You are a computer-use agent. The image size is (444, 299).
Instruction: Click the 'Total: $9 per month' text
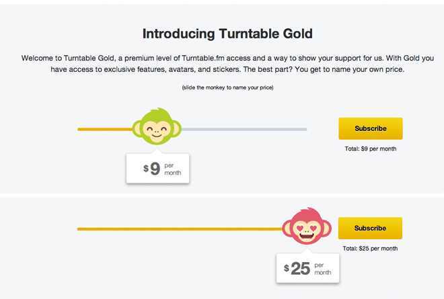[x=371, y=148]
